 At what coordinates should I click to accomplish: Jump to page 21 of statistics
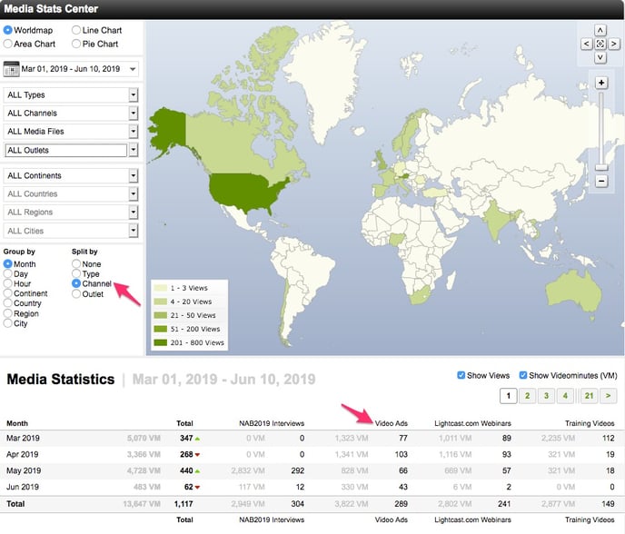pos(589,396)
